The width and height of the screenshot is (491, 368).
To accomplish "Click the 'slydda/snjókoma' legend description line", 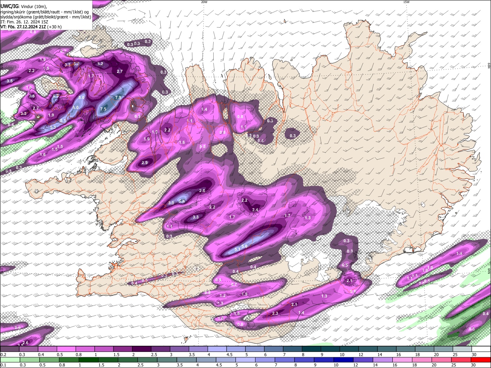I will tap(46, 17).
